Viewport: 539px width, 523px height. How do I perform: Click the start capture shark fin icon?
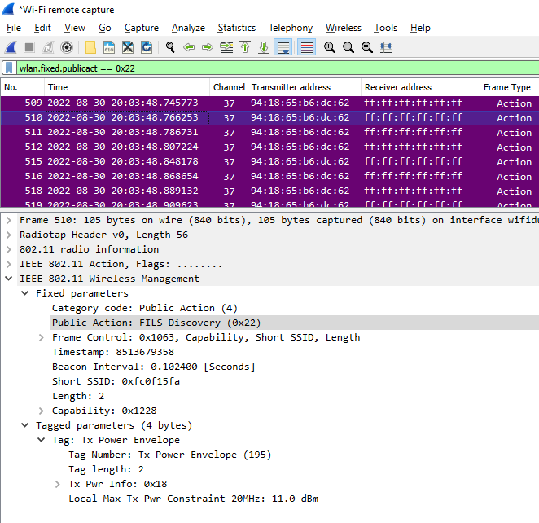(x=11, y=47)
